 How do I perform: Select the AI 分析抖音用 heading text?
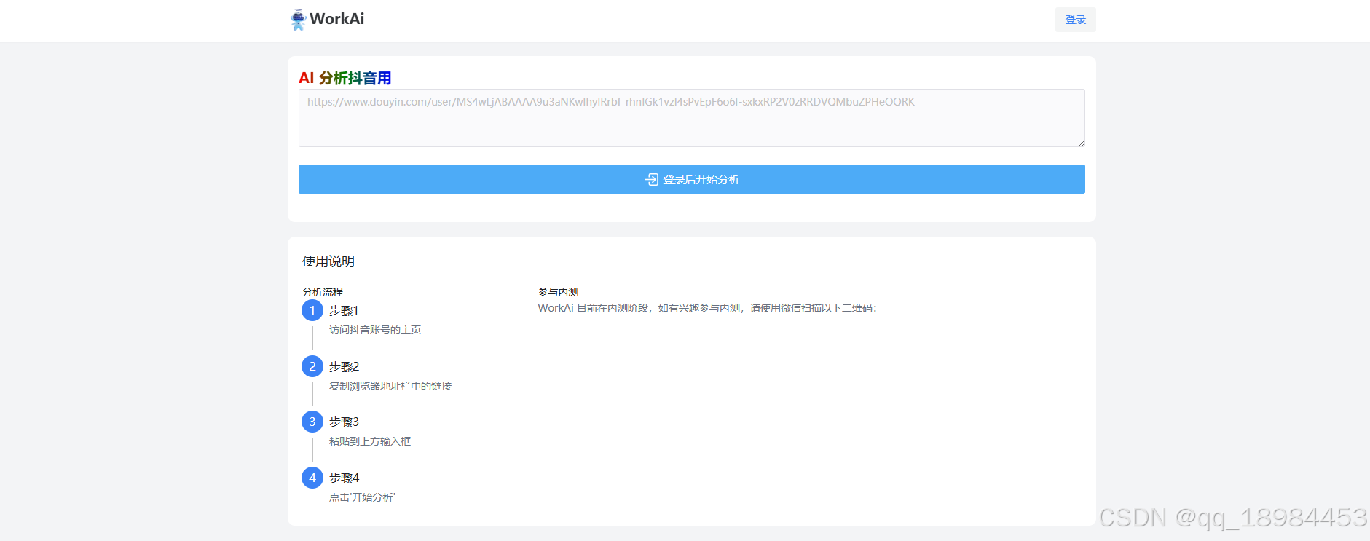tap(345, 78)
